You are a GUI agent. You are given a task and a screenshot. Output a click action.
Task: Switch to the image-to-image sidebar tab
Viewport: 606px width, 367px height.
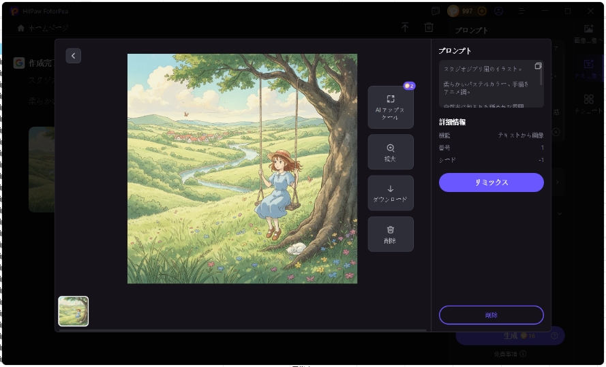pyautogui.click(x=588, y=33)
